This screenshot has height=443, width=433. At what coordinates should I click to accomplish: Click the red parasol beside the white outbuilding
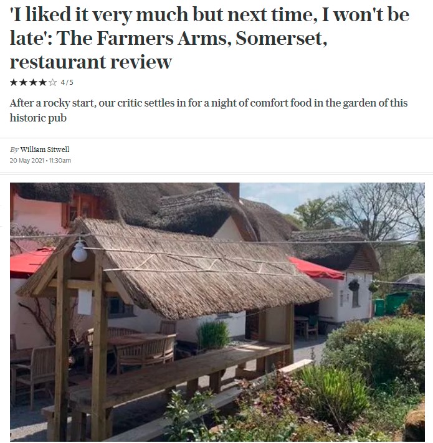[x=316, y=269]
